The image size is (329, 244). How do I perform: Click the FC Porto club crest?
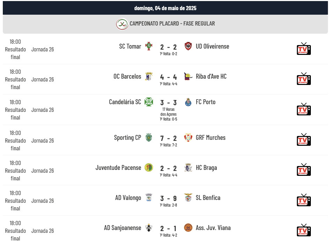coord(188,102)
